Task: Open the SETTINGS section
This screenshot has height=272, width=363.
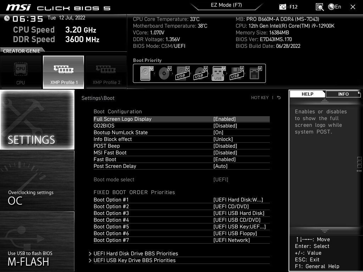Action: pyautogui.click(x=37, y=120)
